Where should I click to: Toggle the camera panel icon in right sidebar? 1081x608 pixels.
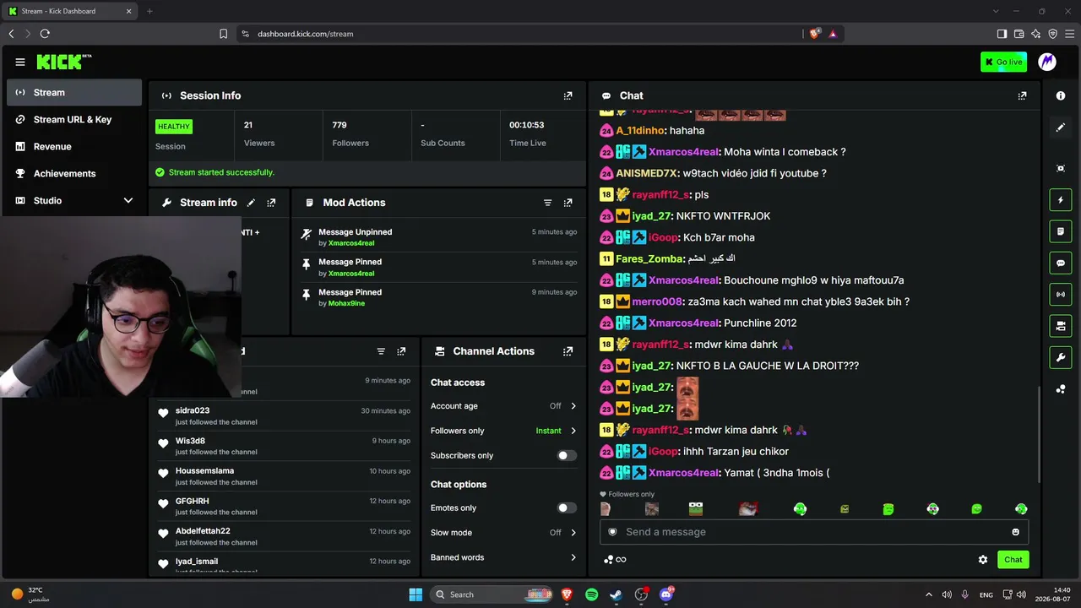tap(1061, 326)
